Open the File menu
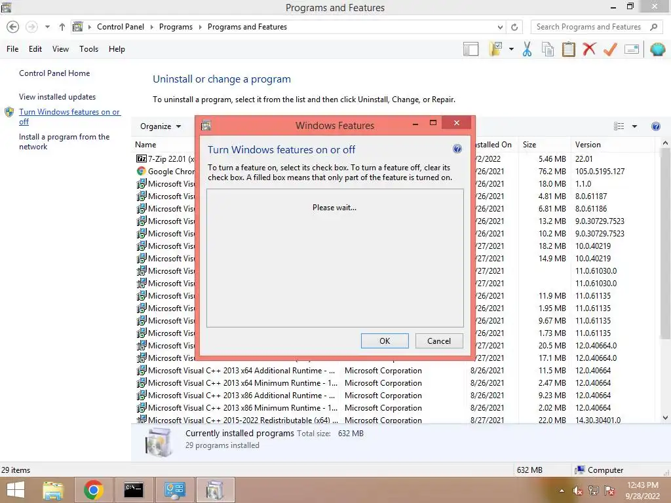The width and height of the screenshot is (671, 503). (x=12, y=49)
